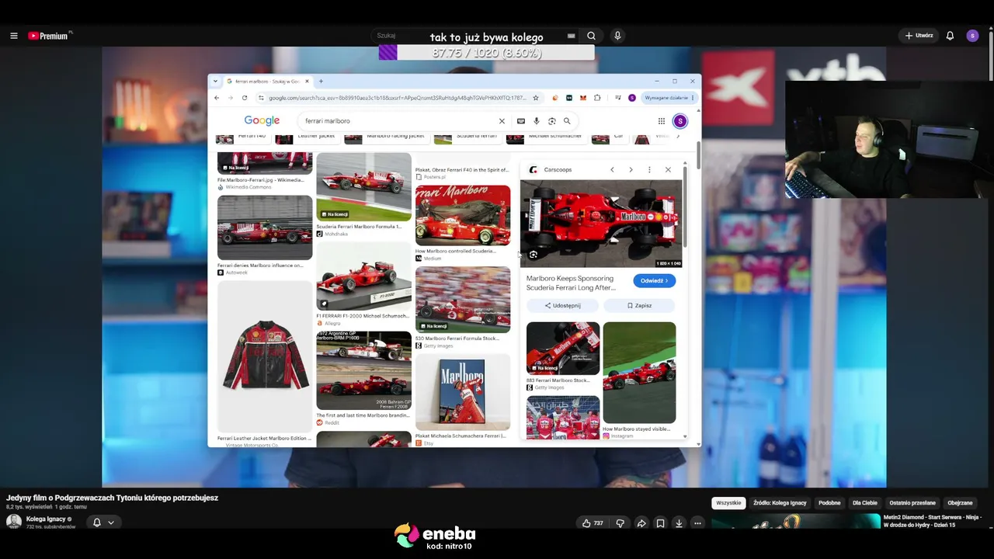994x559 pixels.
Task: Clear the Google search query
Action: tap(502, 121)
